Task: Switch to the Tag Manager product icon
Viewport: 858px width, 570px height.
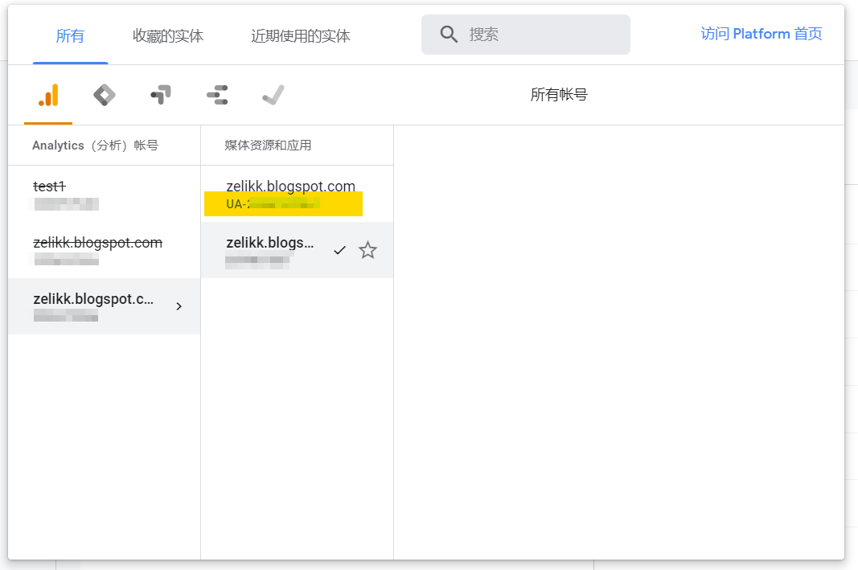Action: [105, 96]
